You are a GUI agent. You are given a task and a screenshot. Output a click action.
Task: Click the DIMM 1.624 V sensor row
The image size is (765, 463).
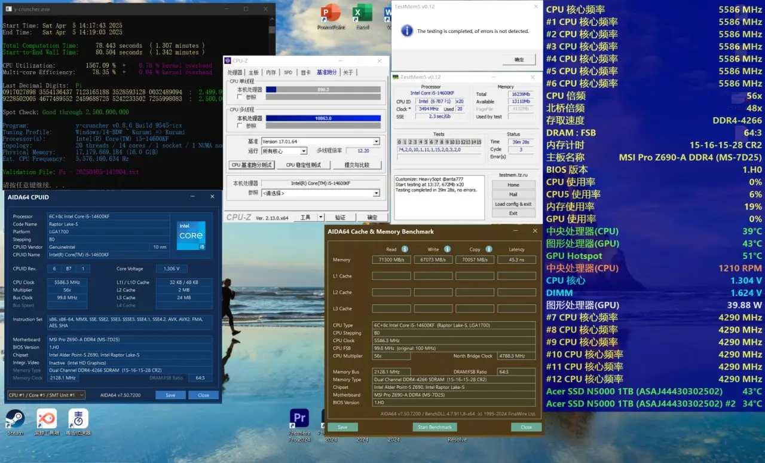pyautogui.click(x=654, y=293)
